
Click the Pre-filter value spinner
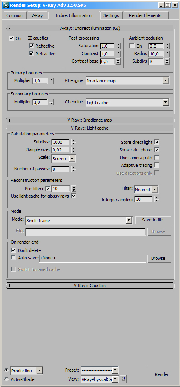[x=74, y=189]
